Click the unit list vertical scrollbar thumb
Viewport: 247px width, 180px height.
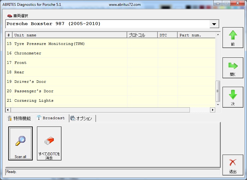pos(218,91)
